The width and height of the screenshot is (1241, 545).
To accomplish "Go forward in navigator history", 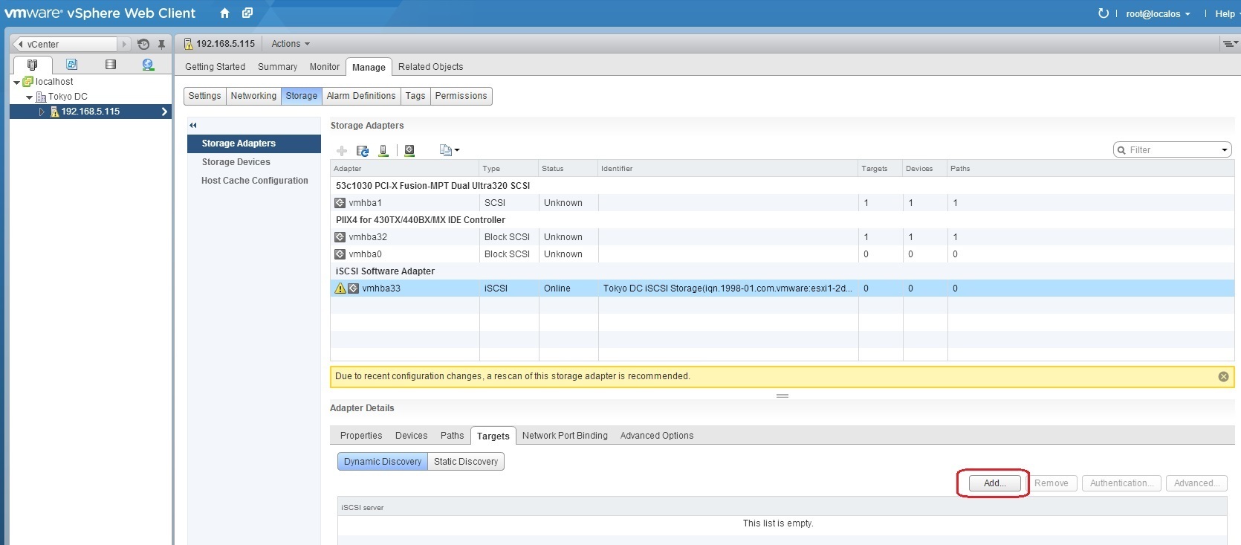I will pos(124,45).
